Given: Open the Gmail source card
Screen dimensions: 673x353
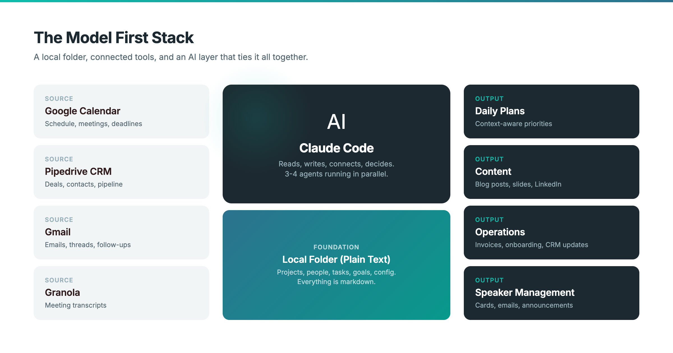Looking at the screenshot, I should point(121,233).
